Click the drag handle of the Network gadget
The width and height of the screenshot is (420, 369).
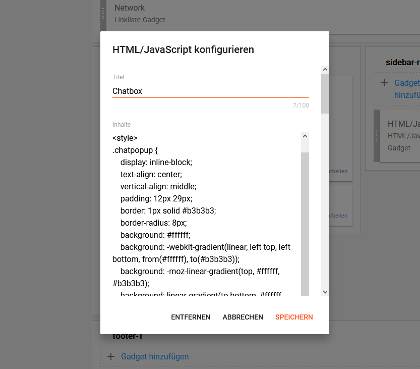(103, 16)
